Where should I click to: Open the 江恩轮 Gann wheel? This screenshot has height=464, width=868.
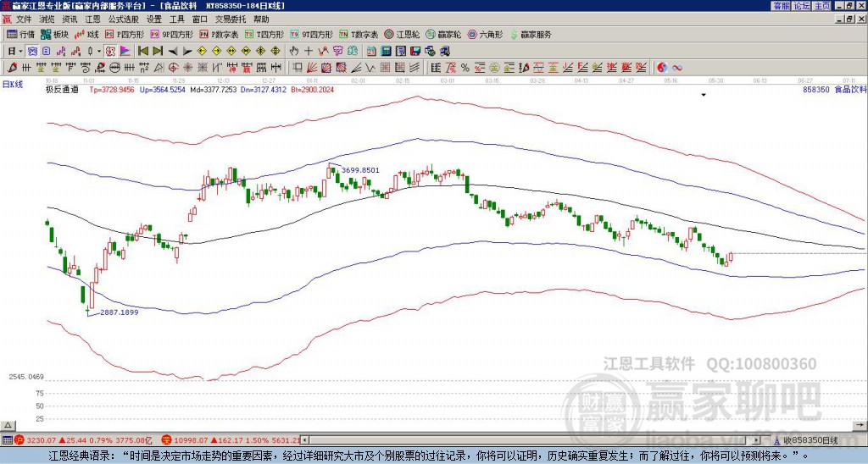tap(402, 34)
